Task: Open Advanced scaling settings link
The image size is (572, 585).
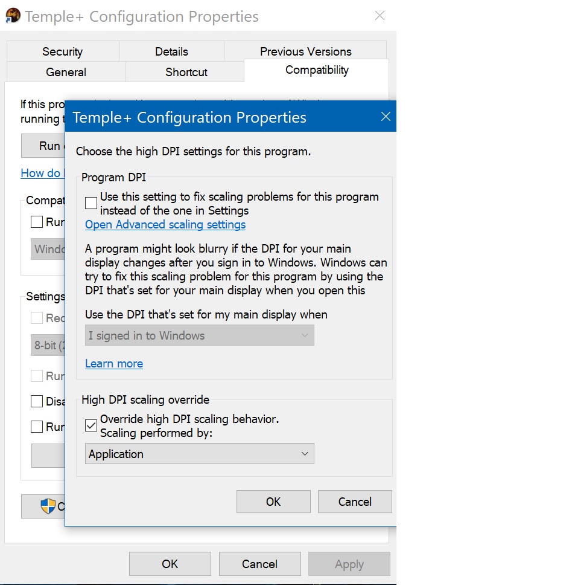Action: click(165, 225)
